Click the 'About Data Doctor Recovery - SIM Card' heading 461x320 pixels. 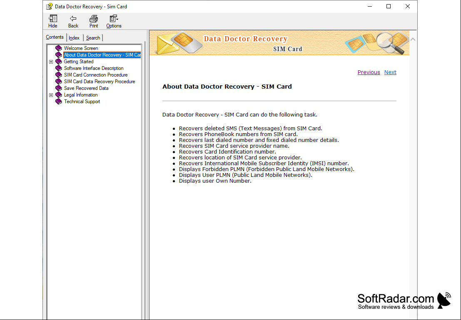tap(227, 87)
